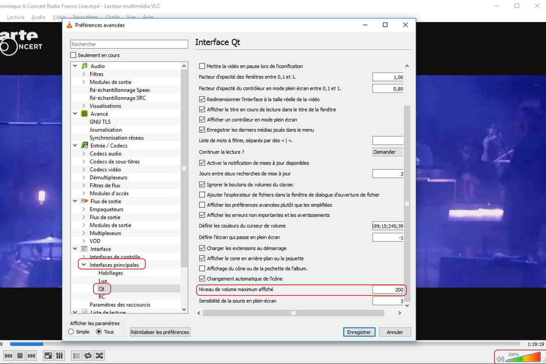Collapse the Interfaces principales node

pos(84,265)
